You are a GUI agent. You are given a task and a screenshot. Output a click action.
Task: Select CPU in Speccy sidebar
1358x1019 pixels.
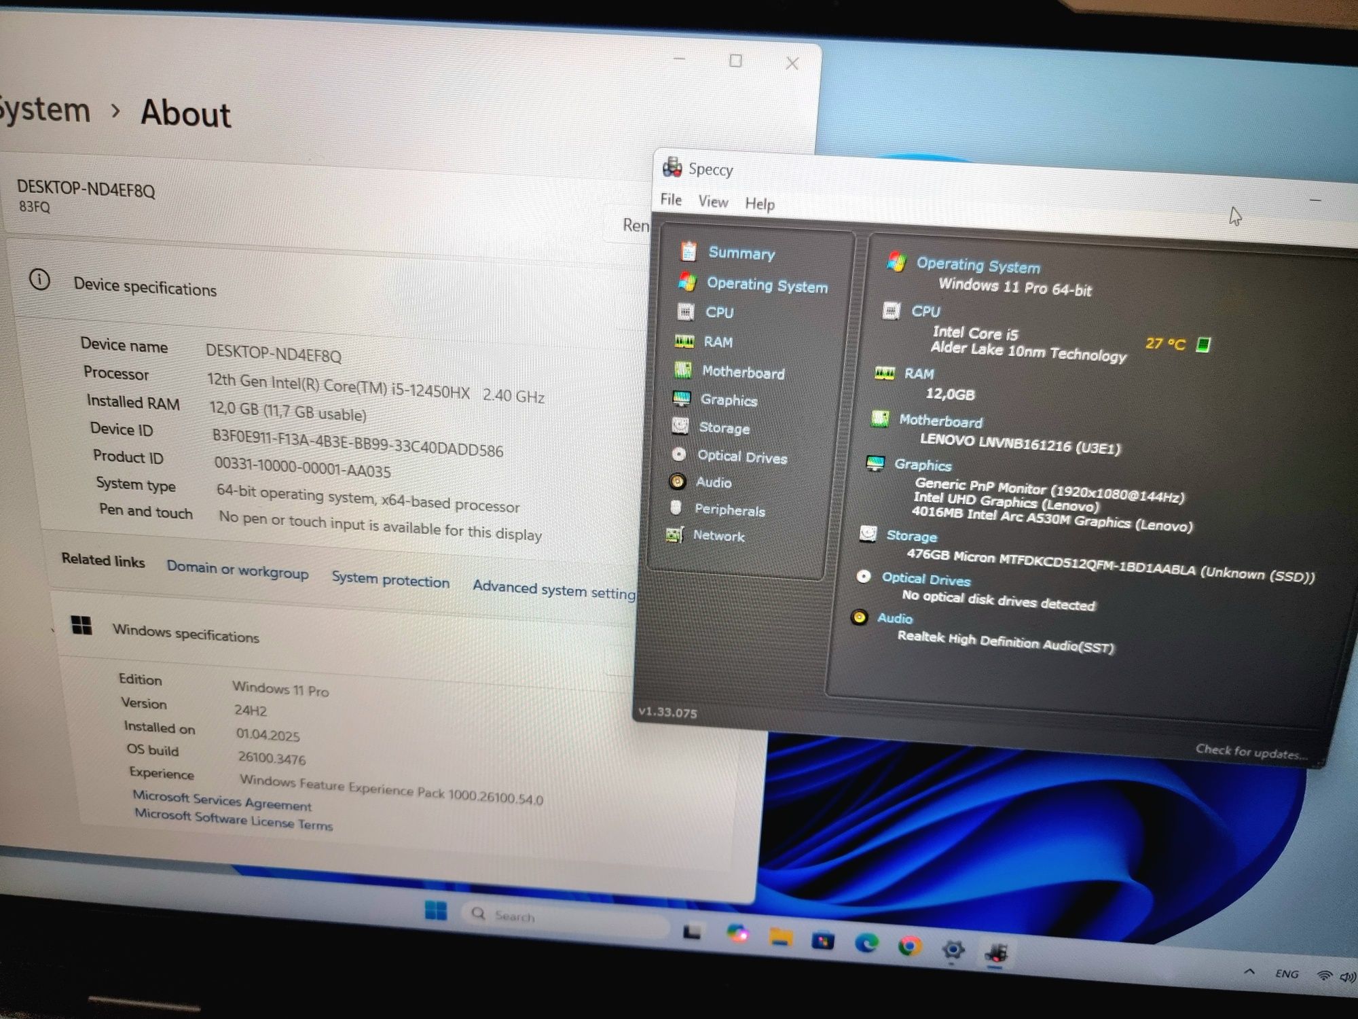(x=719, y=312)
